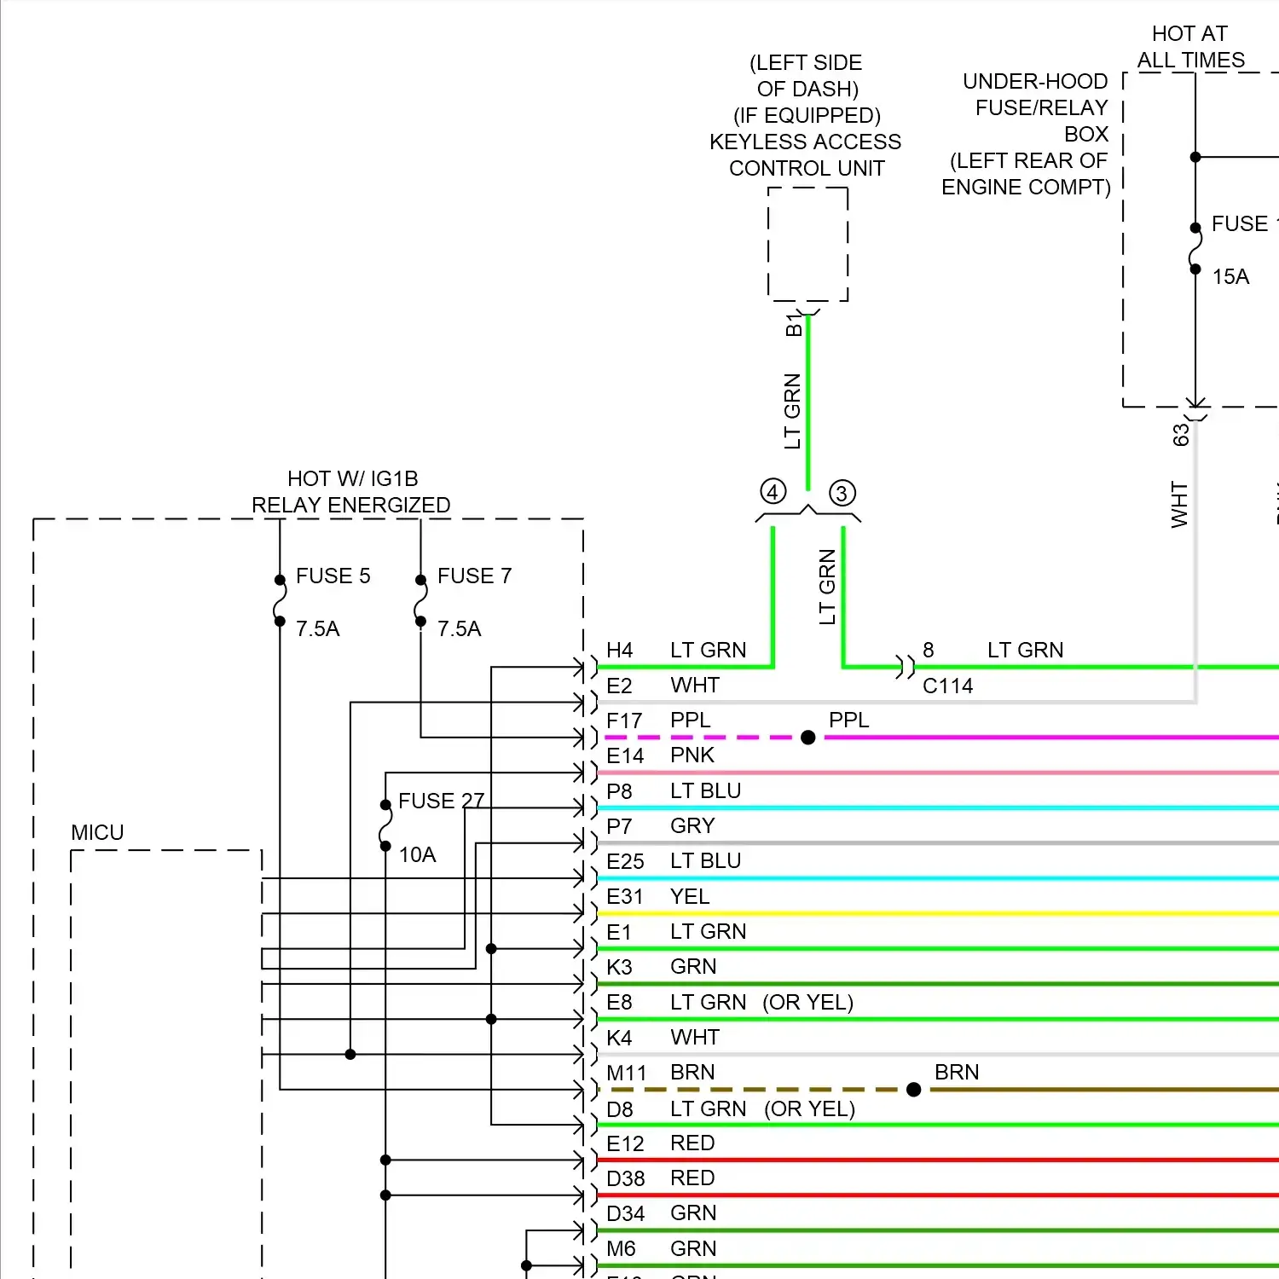Select the "15A" fuse rating
This screenshot has width=1279, height=1279.
pos(1230,277)
